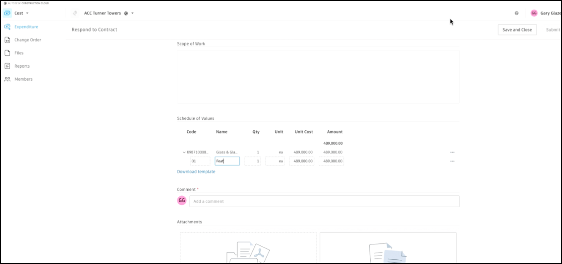
Task: Click the GG user avatar in the header
Action: pos(534,13)
